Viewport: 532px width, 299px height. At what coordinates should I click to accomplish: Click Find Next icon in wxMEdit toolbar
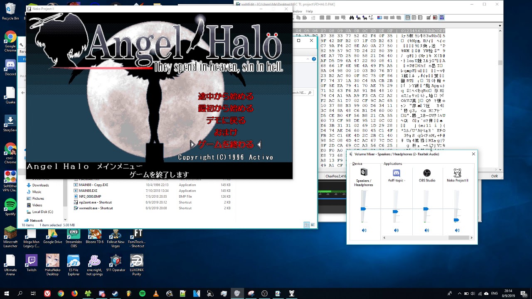click(358, 18)
